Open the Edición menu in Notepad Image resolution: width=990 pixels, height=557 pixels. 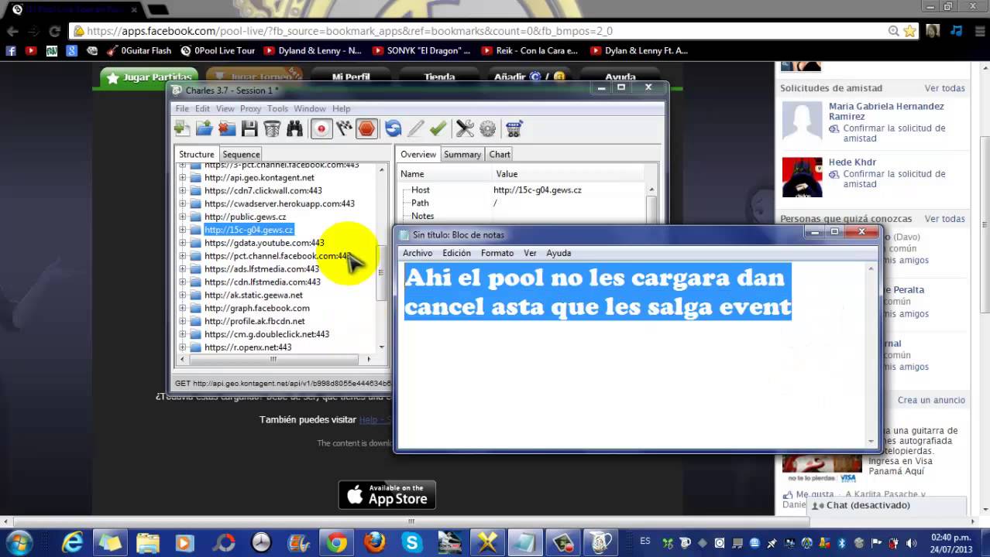tap(456, 253)
